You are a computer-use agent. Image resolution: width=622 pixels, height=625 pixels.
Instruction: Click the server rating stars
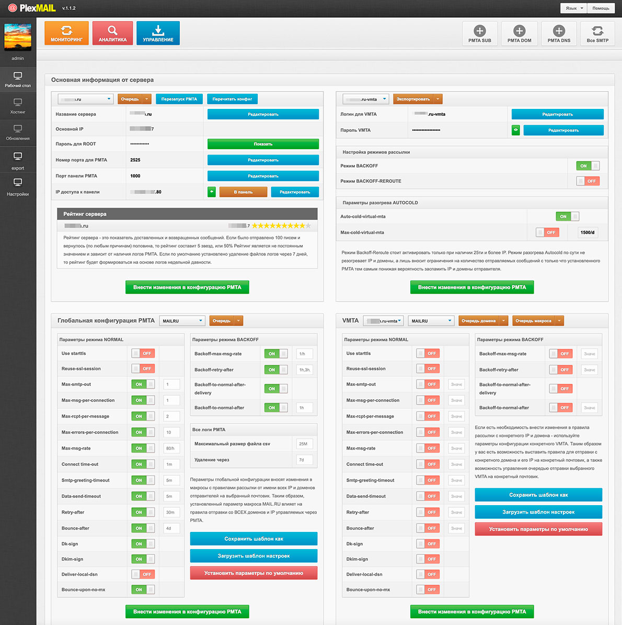(281, 226)
